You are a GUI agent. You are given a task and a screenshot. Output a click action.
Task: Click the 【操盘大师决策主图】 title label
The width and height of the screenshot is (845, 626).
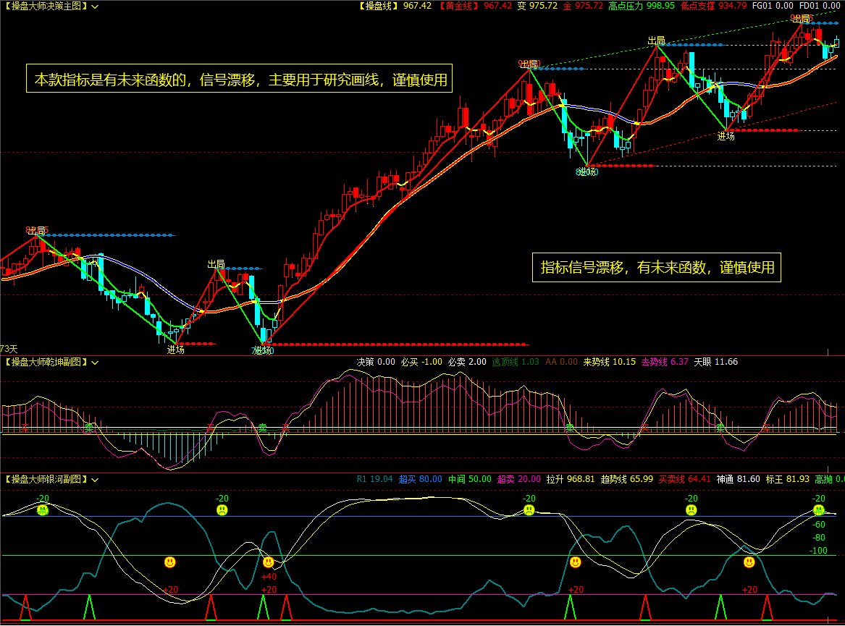click(46, 7)
